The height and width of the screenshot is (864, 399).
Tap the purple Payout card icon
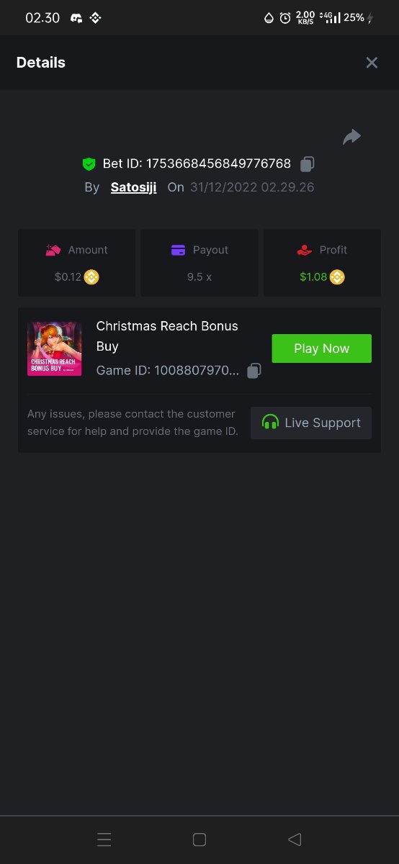pyautogui.click(x=179, y=250)
